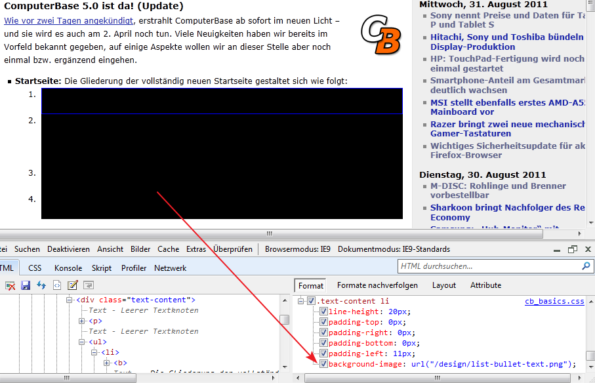Open the Smartphone-Anteil am Gesamtmarkt link
595x383 pixels.
tap(508, 85)
